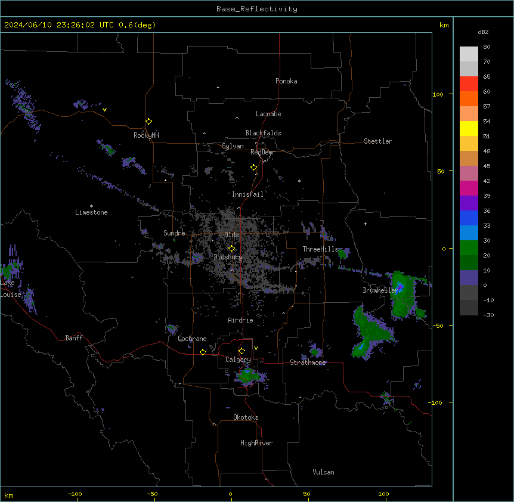514x502 pixels.
Task: Click the Base_Reflectivity title
Action: coord(257,9)
